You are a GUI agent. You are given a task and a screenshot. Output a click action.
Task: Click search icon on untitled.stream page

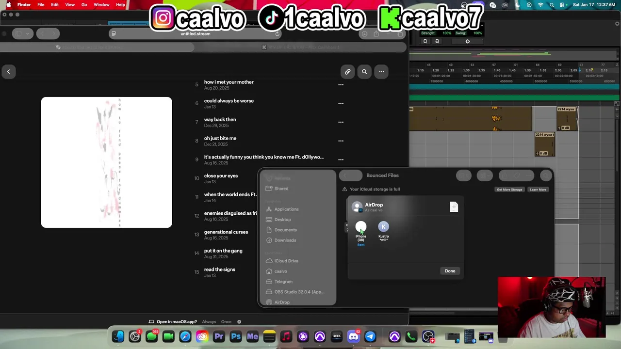pos(364,72)
